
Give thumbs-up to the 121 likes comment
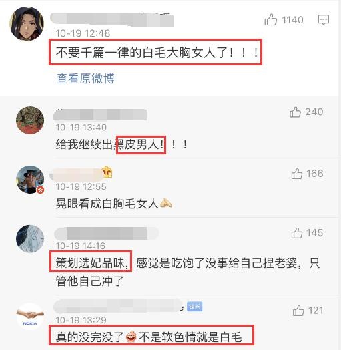click(x=298, y=311)
